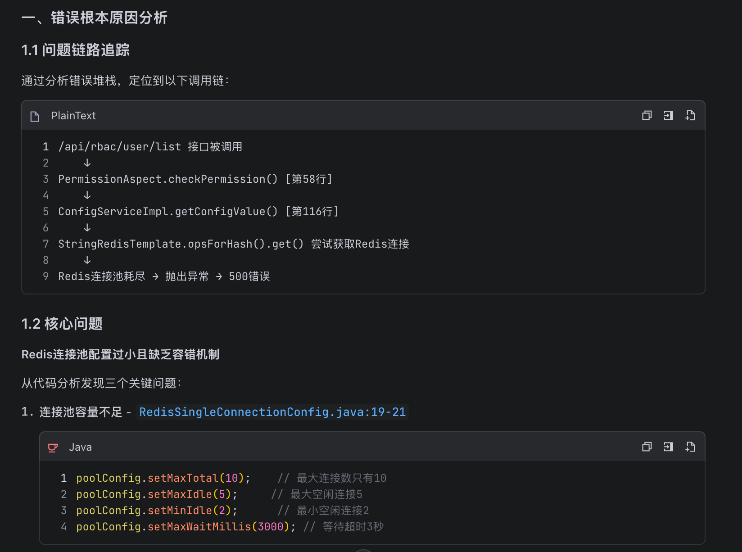Click the Java language label

pyautogui.click(x=81, y=447)
